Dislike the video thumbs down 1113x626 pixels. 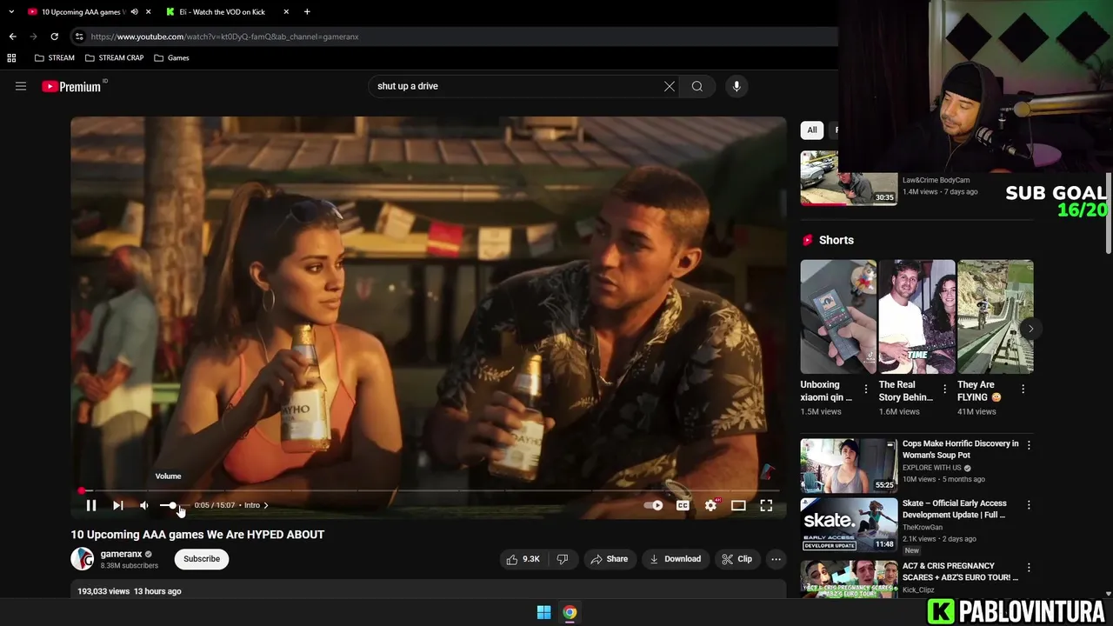point(563,559)
